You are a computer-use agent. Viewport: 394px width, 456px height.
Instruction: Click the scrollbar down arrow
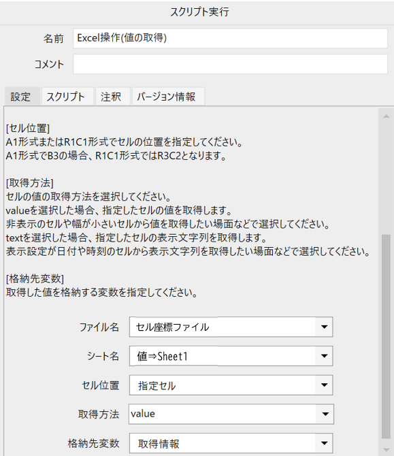click(386, 449)
